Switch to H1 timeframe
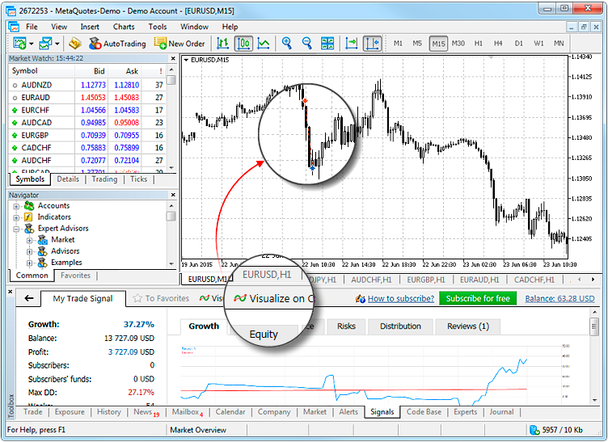This screenshot has height=442, width=608. click(479, 44)
